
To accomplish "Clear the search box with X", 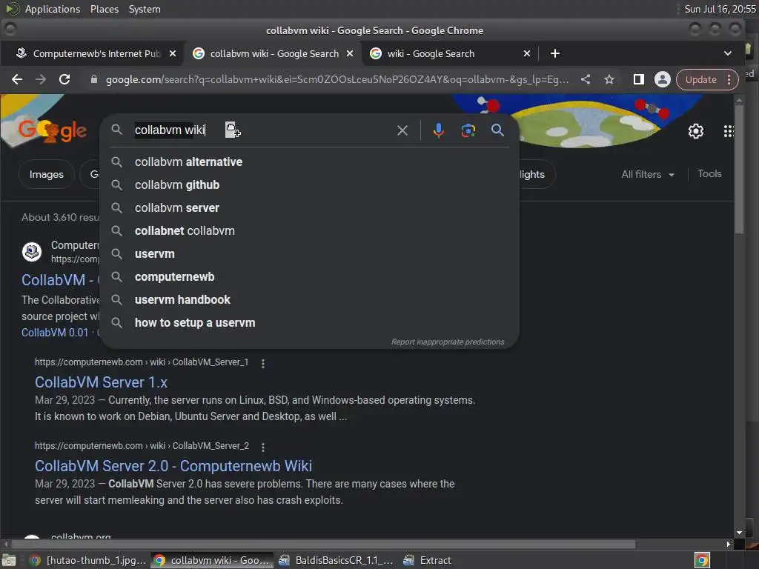I will pos(402,130).
